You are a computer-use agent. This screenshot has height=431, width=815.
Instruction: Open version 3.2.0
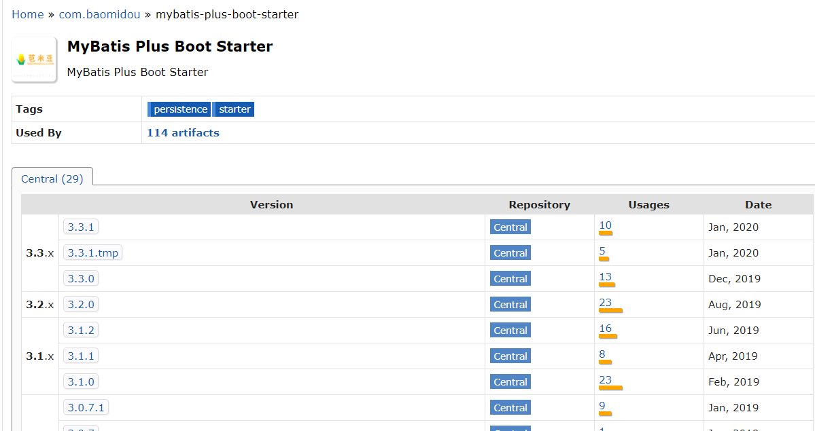click(x=81, y=305)
